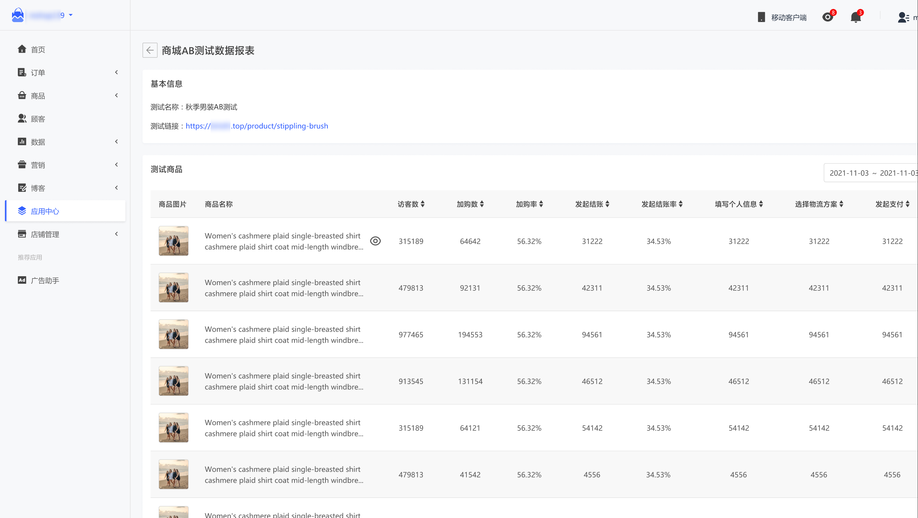This screenshot has width=918, height=518.
Task: Open product thumbnail in 194553 row
Action: 174,334
